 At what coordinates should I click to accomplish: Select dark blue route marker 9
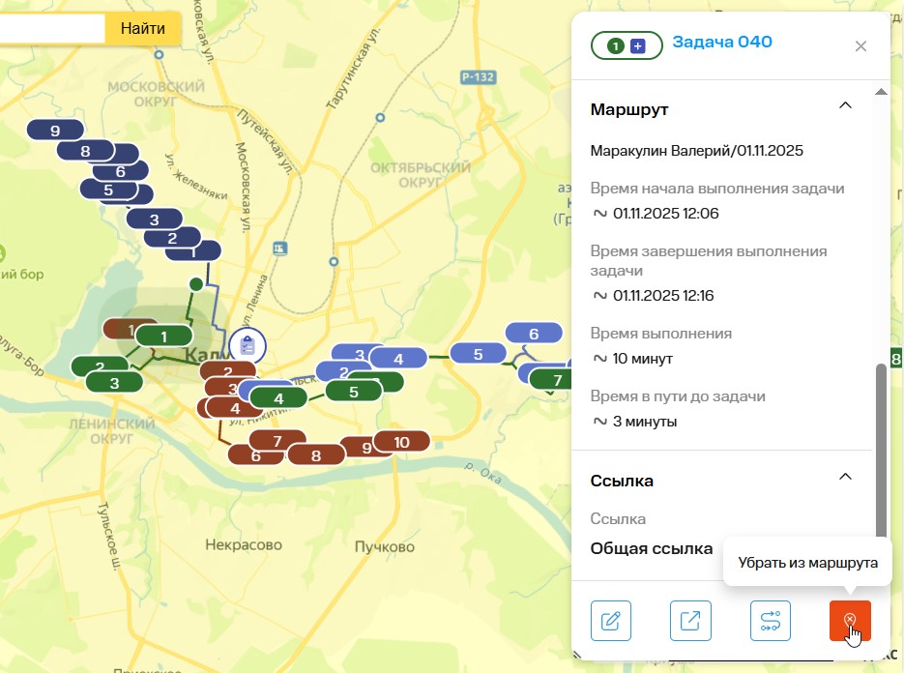(55, 131)
